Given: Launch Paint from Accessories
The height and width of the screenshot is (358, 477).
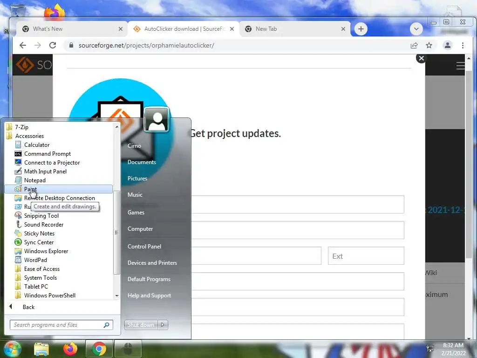Looking at the screenshot, I should tap(58, 189).
